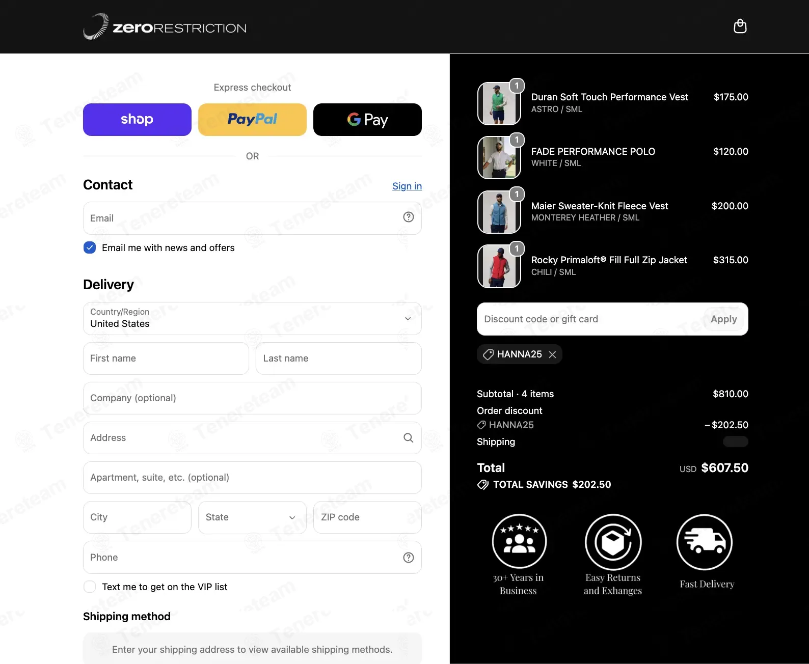Select Google Pay express checkout
The width and height of the screenshot is (809, 664).
(367, 120)
